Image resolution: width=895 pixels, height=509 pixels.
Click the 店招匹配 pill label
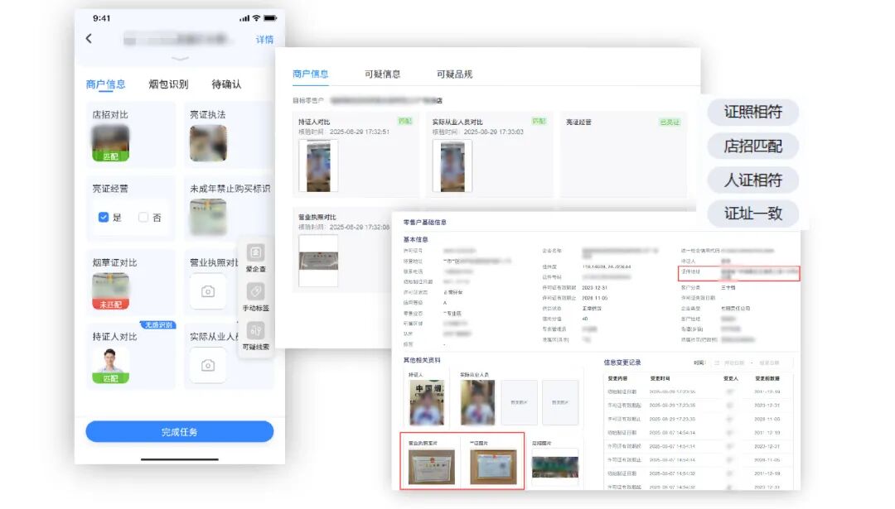point(752,146)
